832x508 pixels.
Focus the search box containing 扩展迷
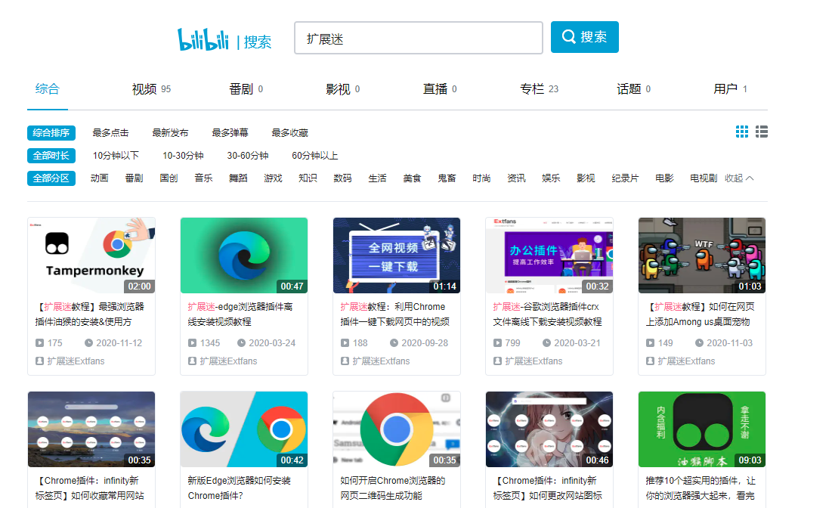pyautogui.click(x=419, y=38)
